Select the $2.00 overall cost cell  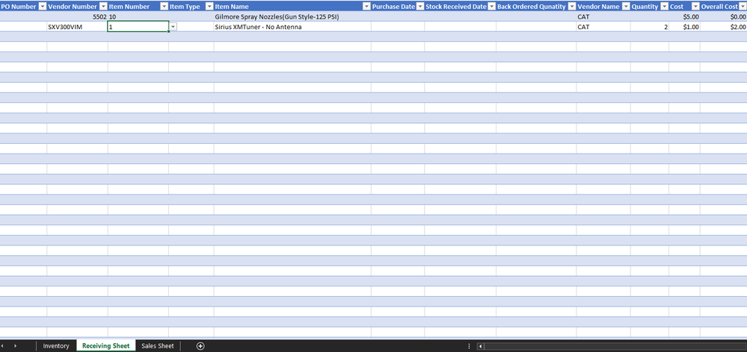[x=724, y=27]
